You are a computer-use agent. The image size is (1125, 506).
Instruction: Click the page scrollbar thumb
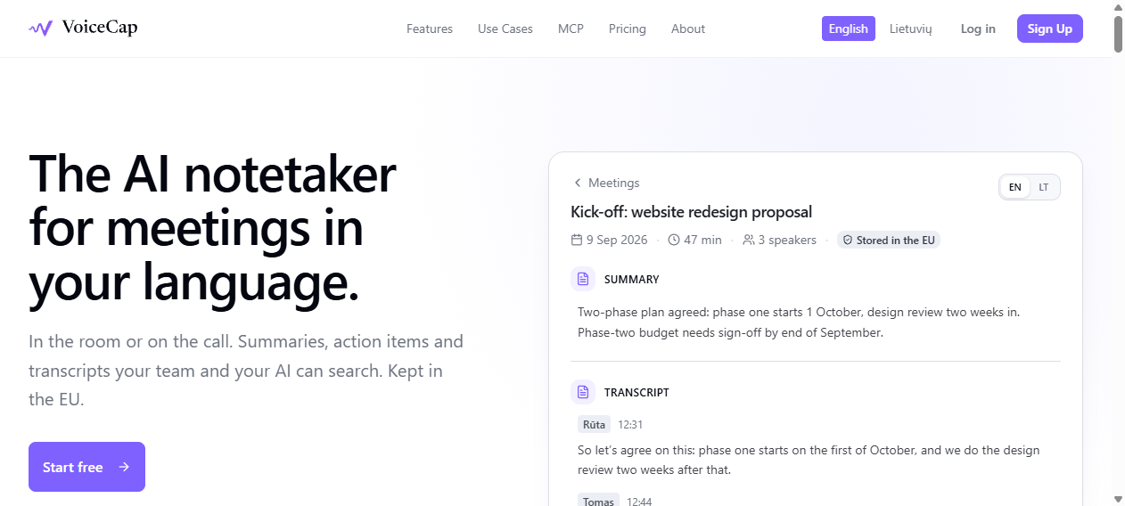1118,34
